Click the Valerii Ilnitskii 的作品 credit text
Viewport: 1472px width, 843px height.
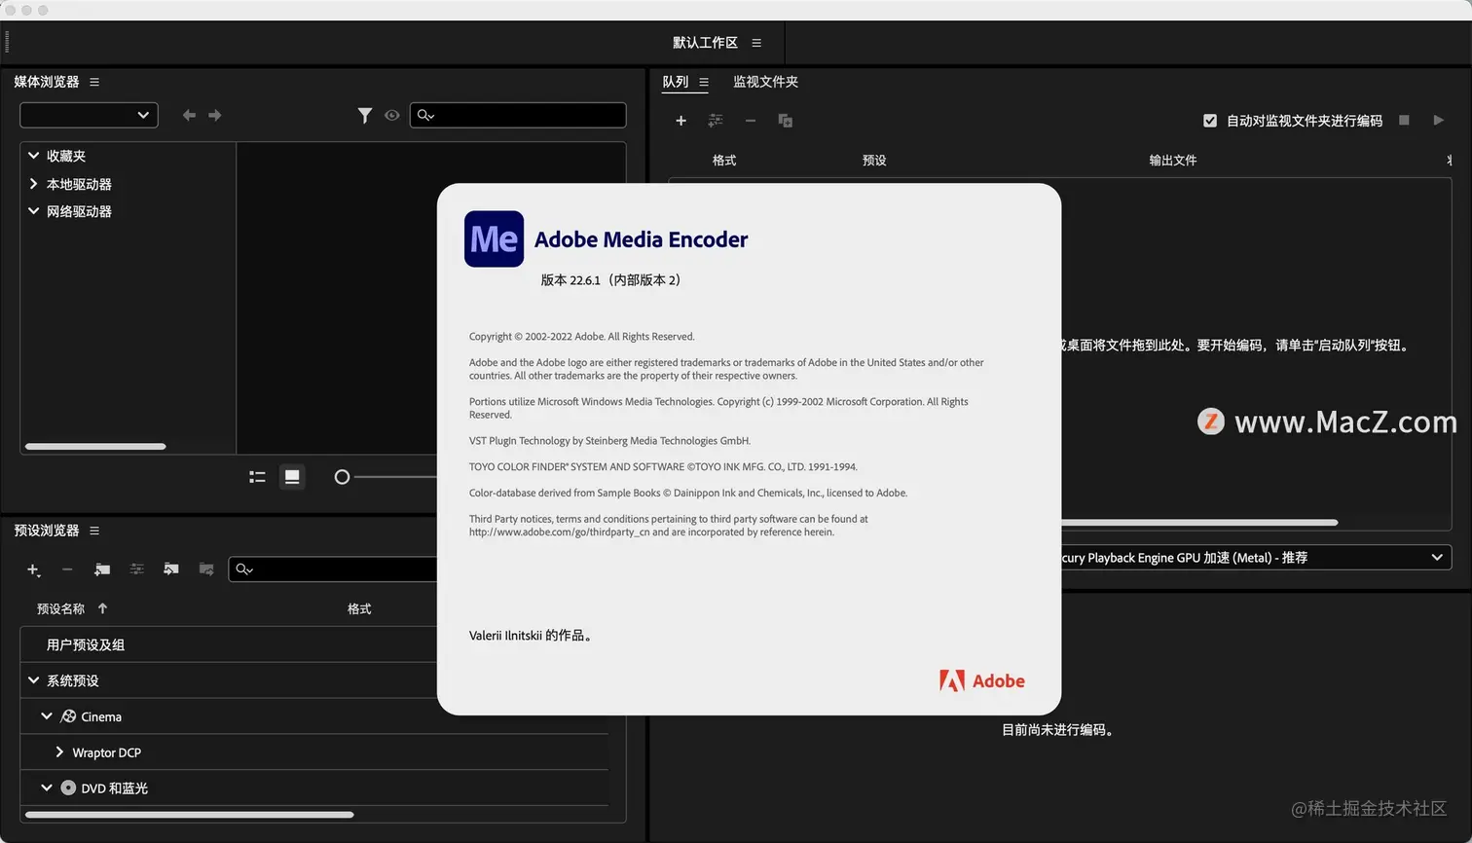pos(532,636)
